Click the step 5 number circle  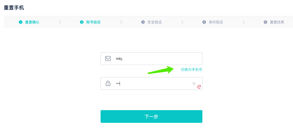pyautogui.click(x=265, y=22)
